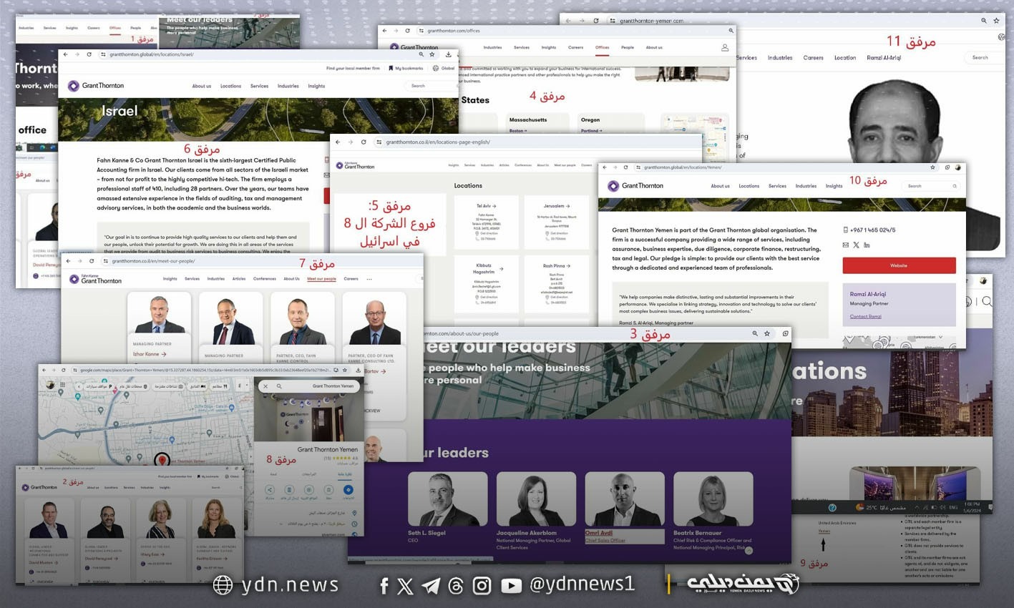Image resolution: width=1014 pixels, height=608 pixels.
Task: Expand the category chips arrow in Maps
Action: tap(79, 386)
